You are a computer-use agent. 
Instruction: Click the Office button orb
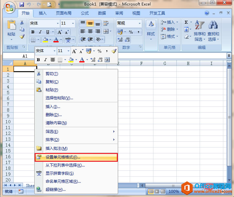pos(9,8)
